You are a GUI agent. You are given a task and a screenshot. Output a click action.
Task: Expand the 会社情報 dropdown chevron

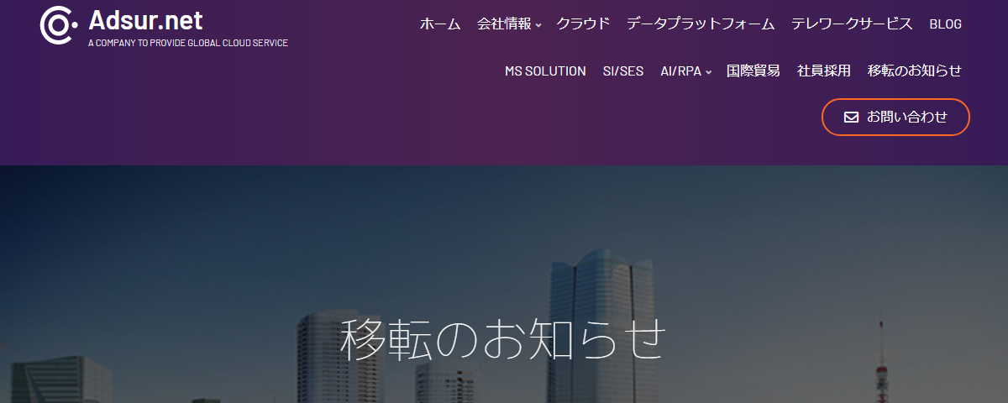(x=538, y=25)
